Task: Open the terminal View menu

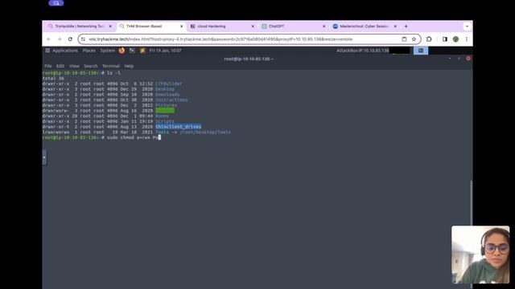Action: click(x=74, y=66)
